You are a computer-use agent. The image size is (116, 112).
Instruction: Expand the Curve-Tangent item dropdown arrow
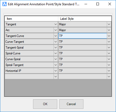[56, 42]
